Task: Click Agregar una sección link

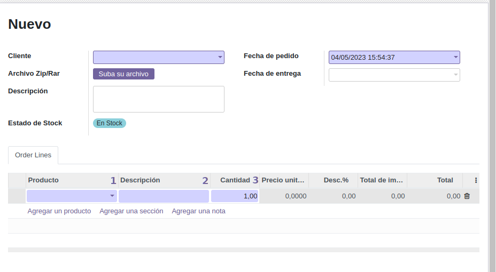Action: (131, 211)
